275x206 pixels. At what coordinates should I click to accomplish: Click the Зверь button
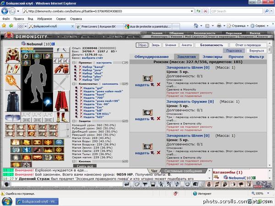[155, 45]
